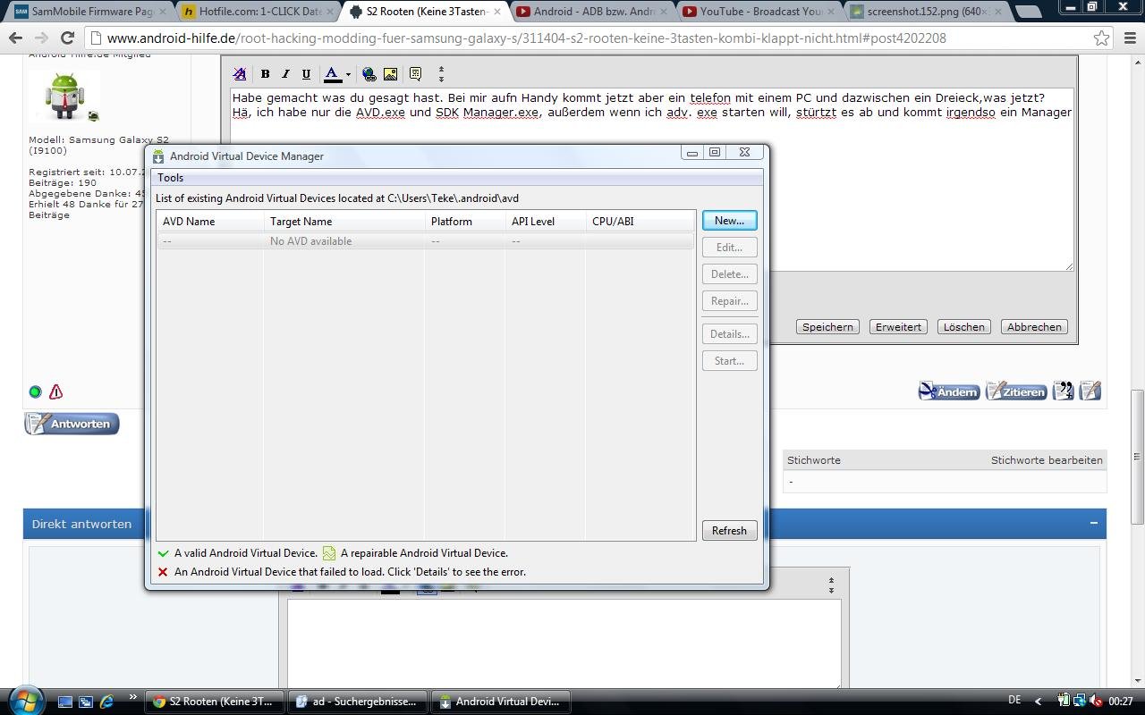Open the Windows Start orb
The height and width of the screenshot is (715, 1145).
click(x=24, y=702)
